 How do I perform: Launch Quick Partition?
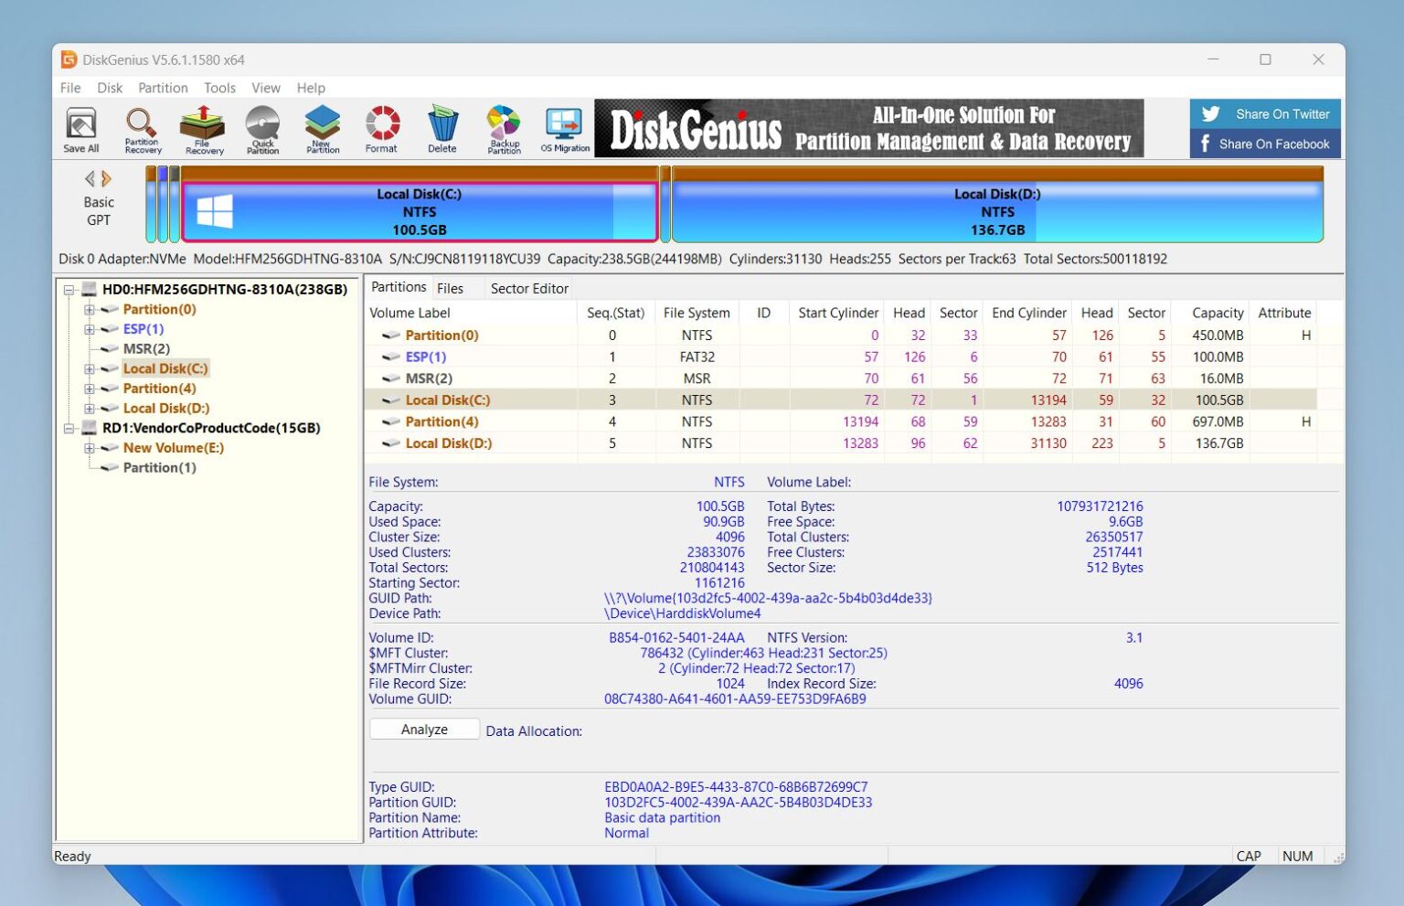[261, 128]
